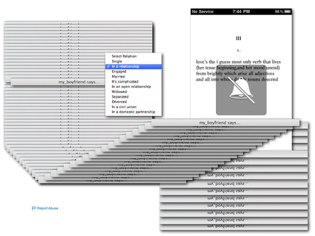The width and height of the screenshot is (315, 236).
Task: Click the No Service carrier label
Action: pyautogui.click(x=203, y=12)
